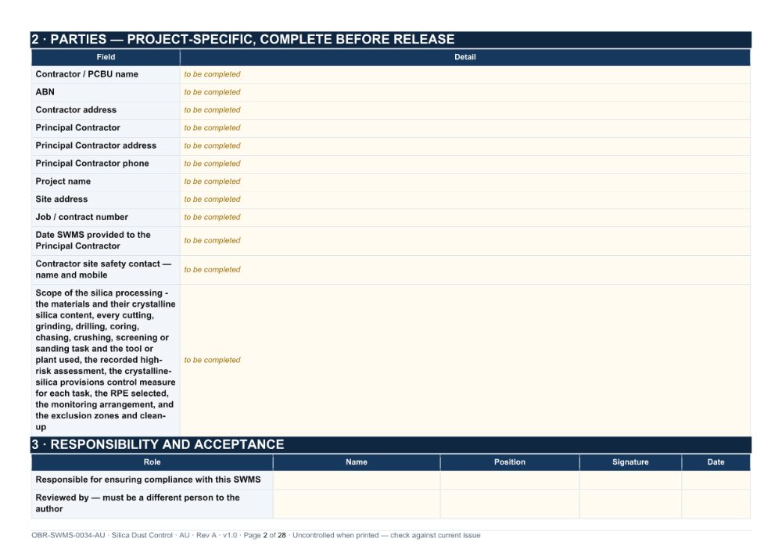
Task: Click the 'Date SWMS provided to the Principal Contractor' label
Action: tap(93, 240)
